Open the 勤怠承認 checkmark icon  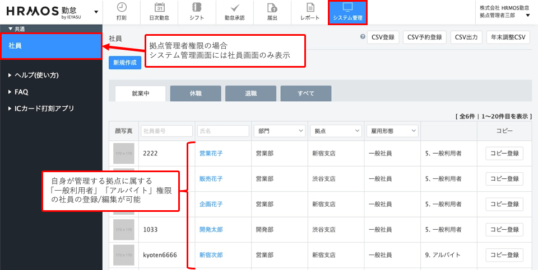[235, 8]
